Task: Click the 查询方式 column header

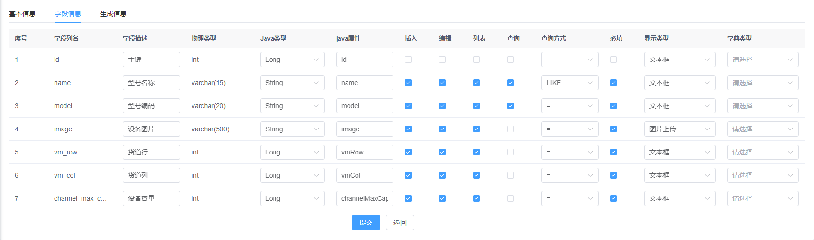Action: pos(554,38)
